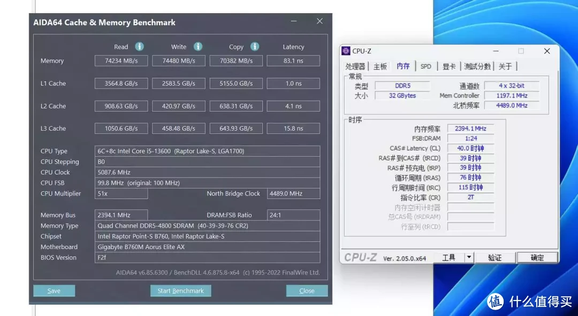Click the Save button in AIDA64

tap(54, 290)
